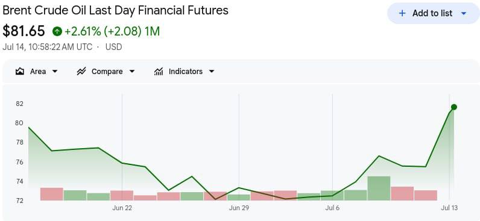Expand the Compare dropdown arrow
The image size is (480, 221).
pyautogui.click(x=132, y=72)
